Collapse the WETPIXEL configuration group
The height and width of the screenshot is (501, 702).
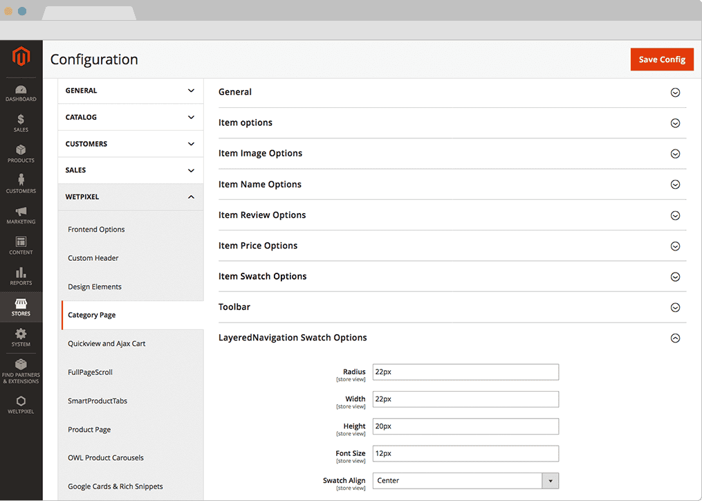(130, 197)
